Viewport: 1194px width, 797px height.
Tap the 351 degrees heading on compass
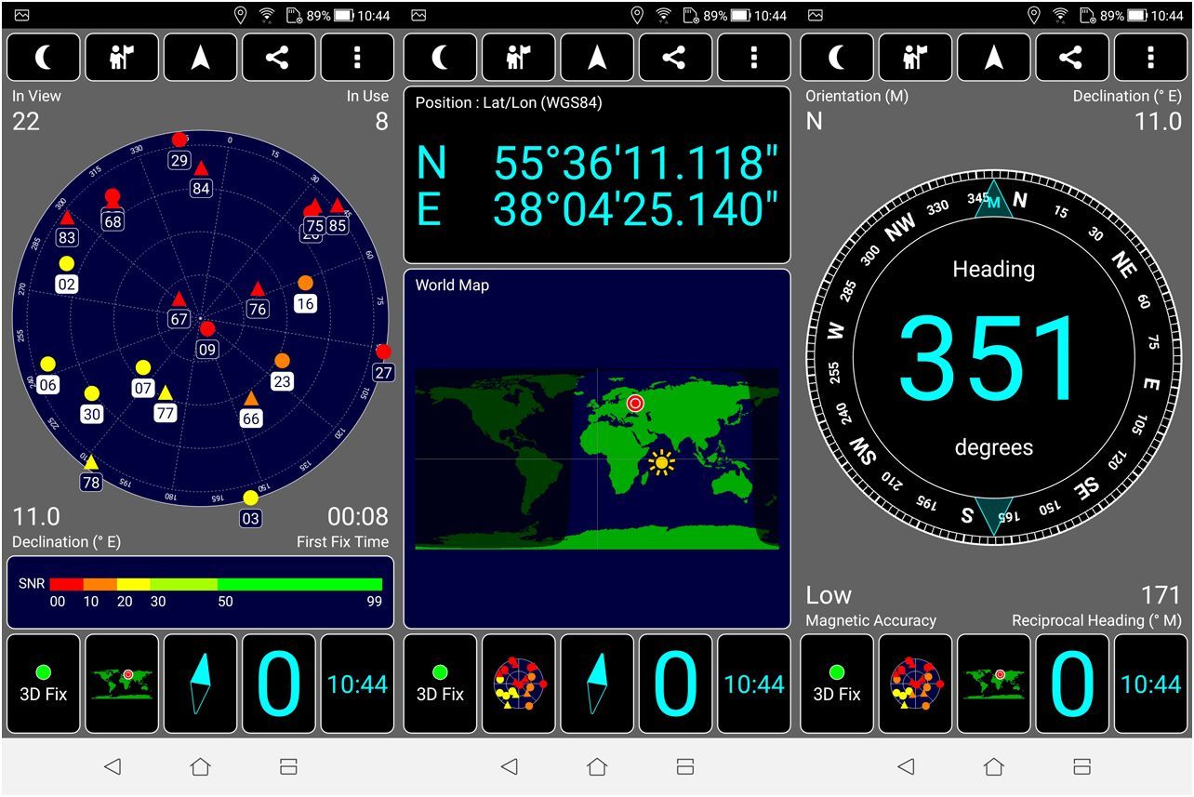(x=993, y=360)
